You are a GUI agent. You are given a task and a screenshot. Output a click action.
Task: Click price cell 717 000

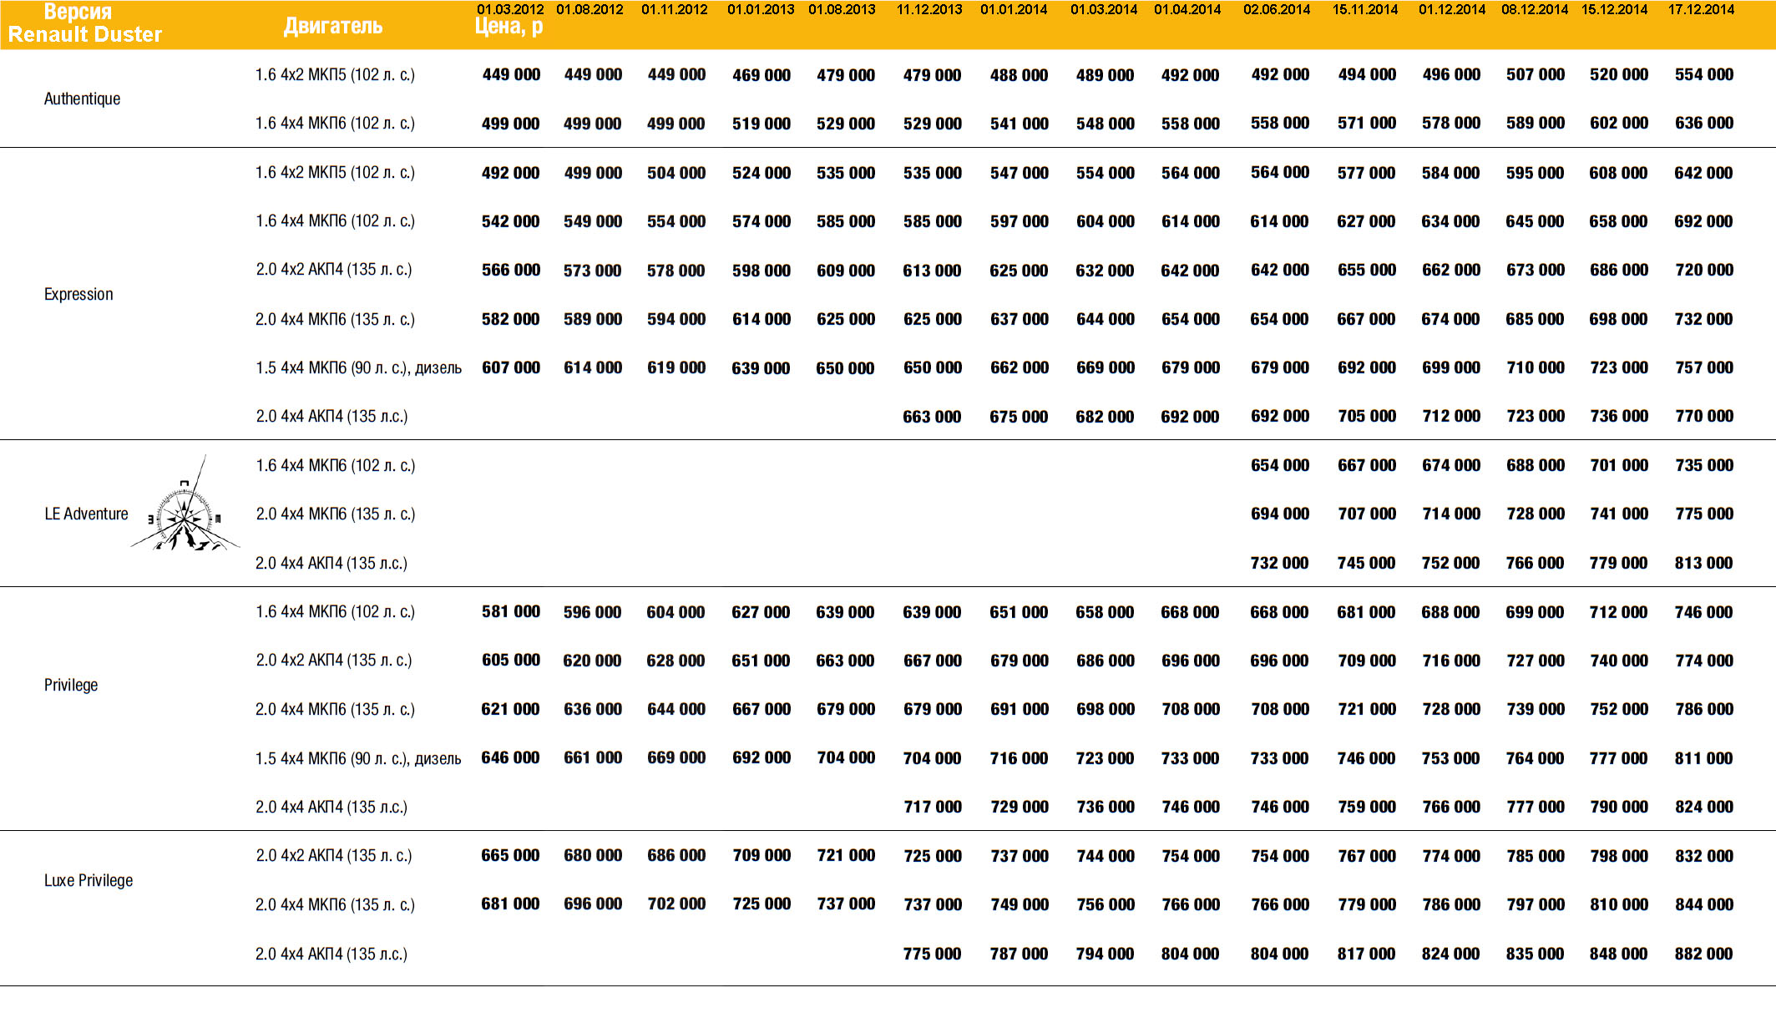(x=933, y=807)
